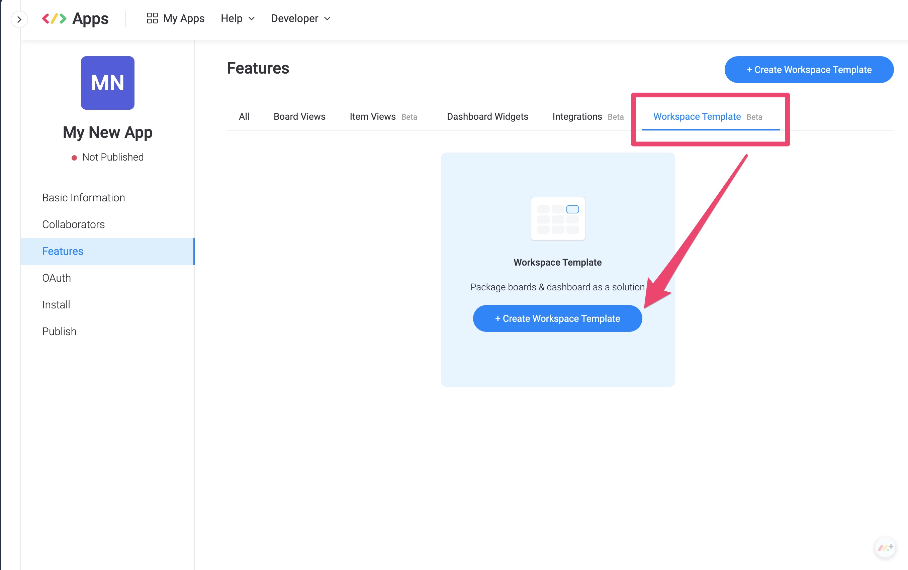Switch to the Item Views tab

pos(383,116)
